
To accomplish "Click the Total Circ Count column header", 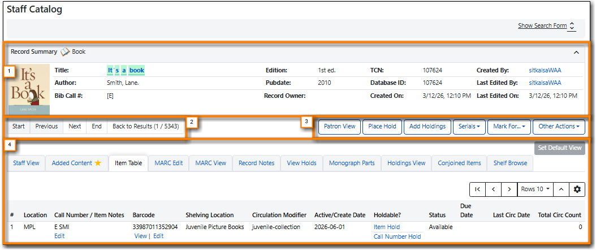I will point(559,215).
